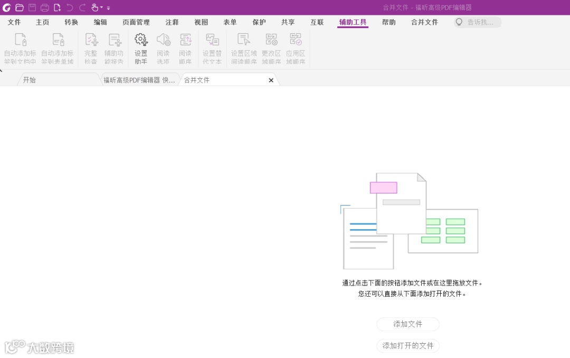Viewport: 570px width, 358px height.
Task: Create new PDF from the blank page icon
Action: click(x=57, y=7)
